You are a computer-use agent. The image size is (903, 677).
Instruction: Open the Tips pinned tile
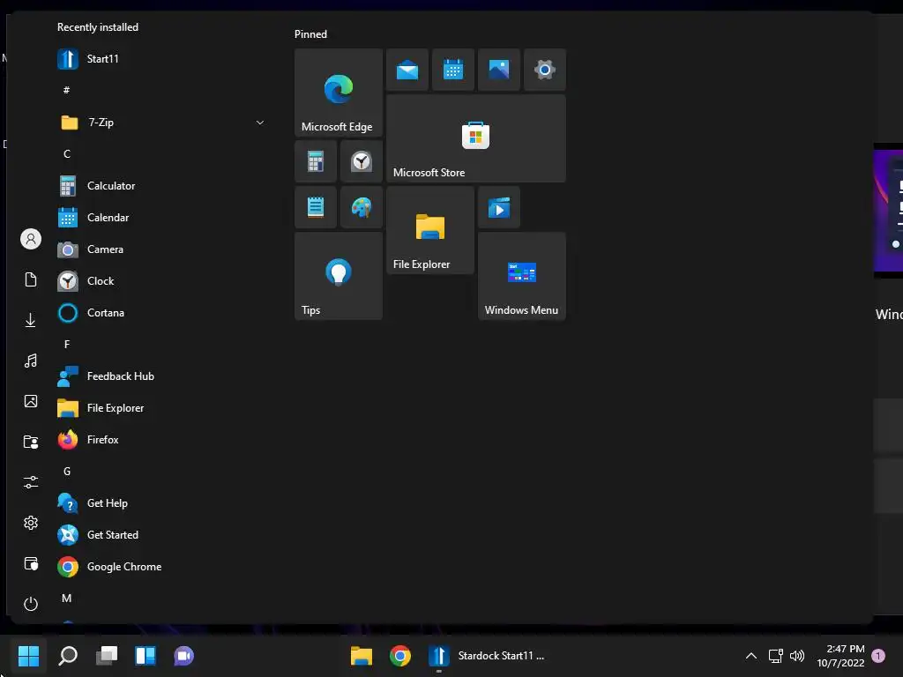339,276
